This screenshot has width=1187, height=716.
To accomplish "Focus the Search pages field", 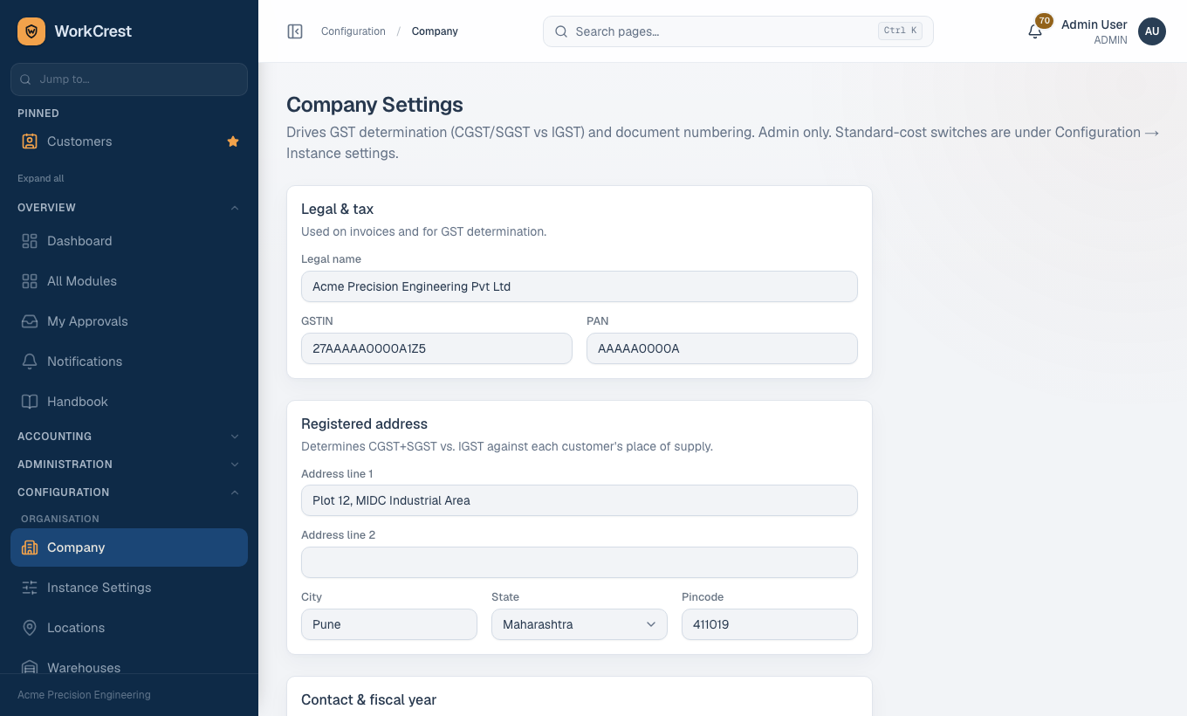I will tap(738, 31).
